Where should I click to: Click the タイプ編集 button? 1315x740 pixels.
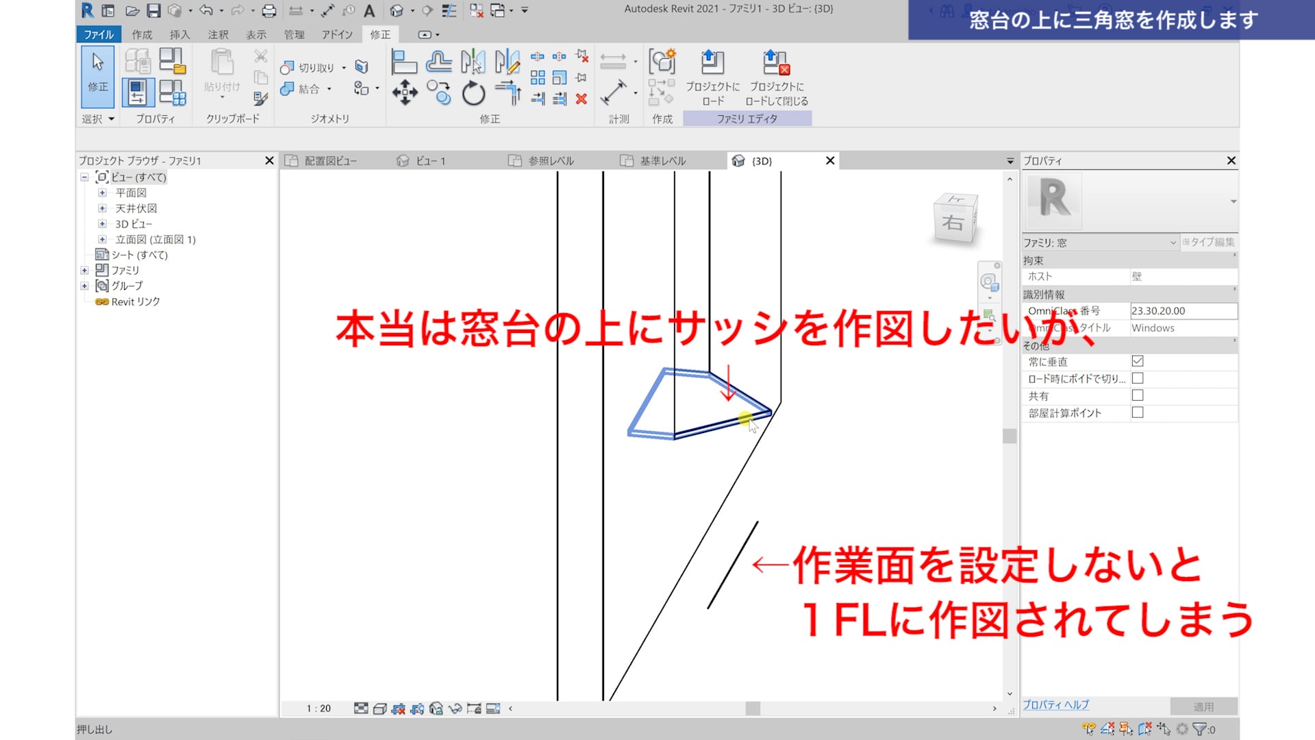tap(1209, 242)
